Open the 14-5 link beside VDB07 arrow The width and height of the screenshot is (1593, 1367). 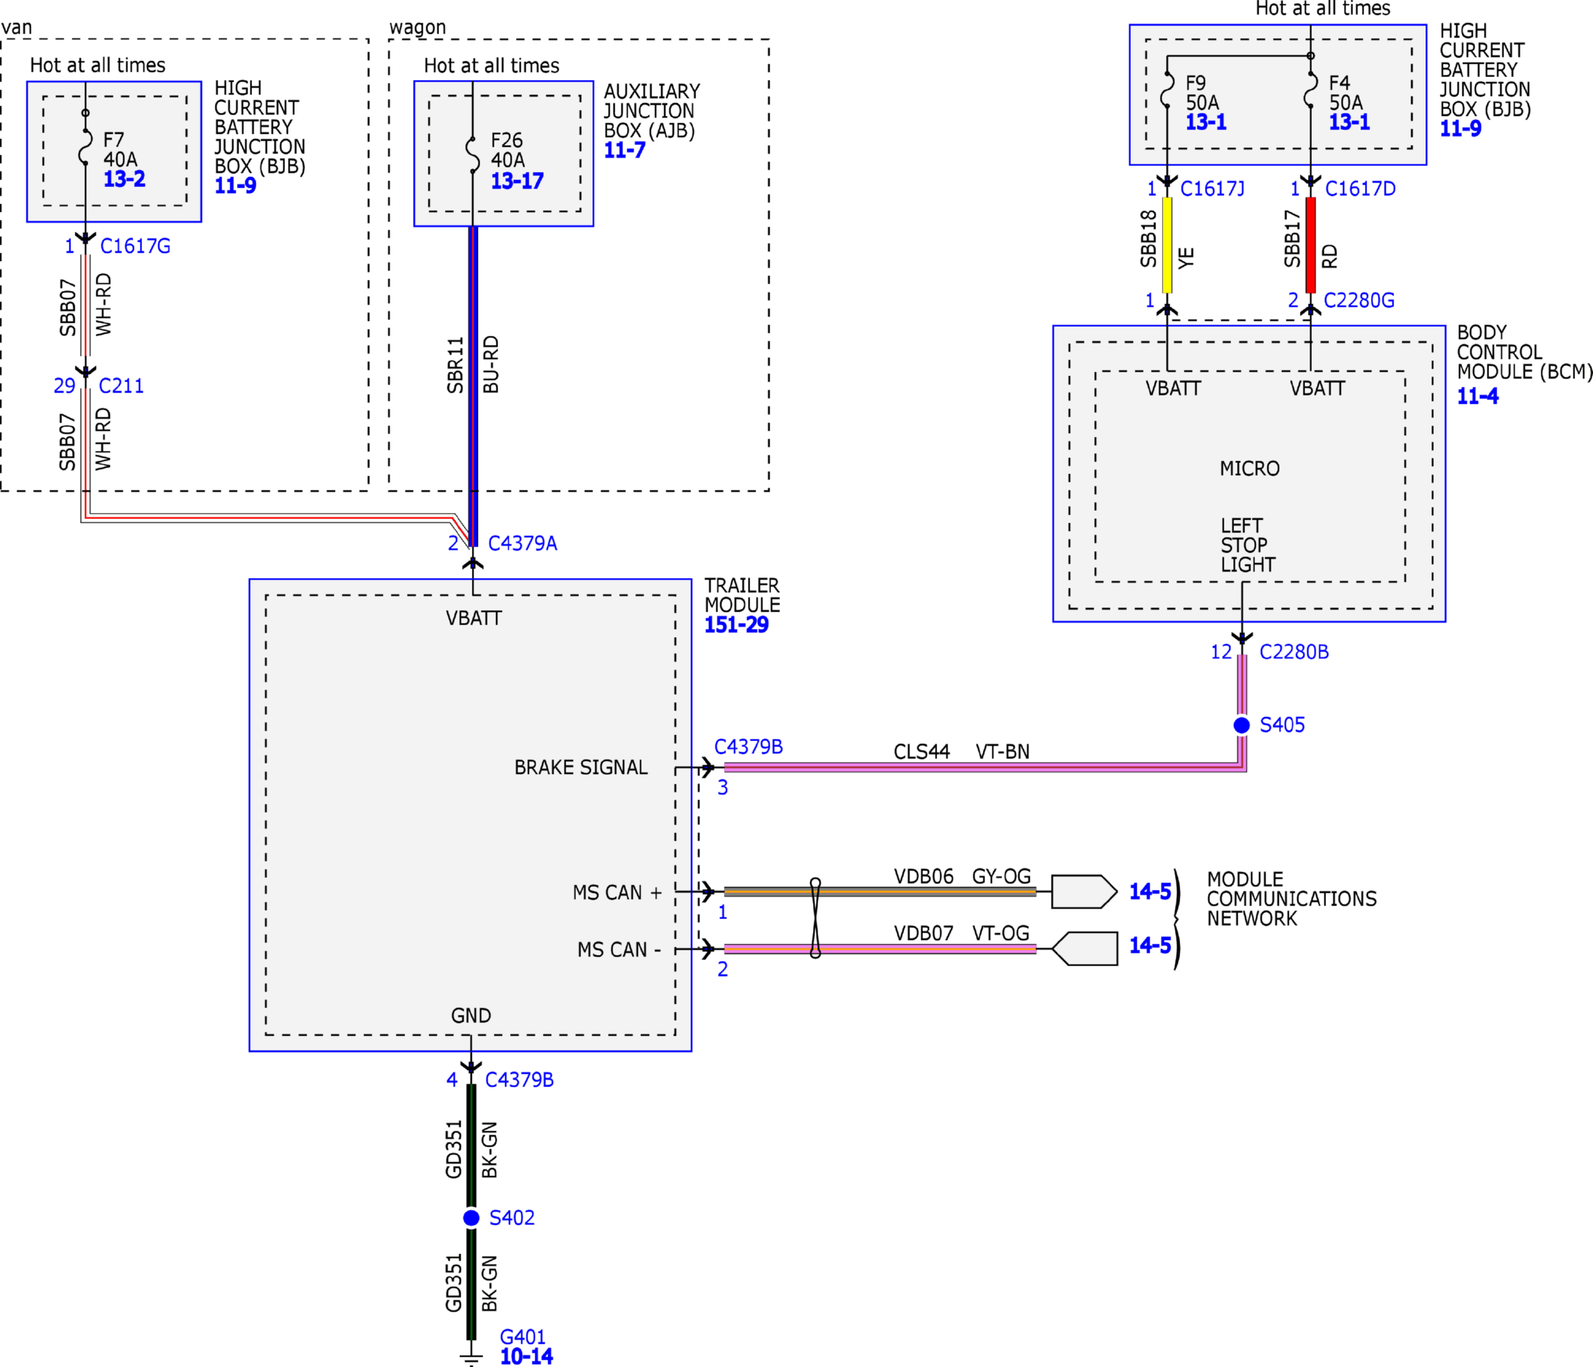point(1150,945)
